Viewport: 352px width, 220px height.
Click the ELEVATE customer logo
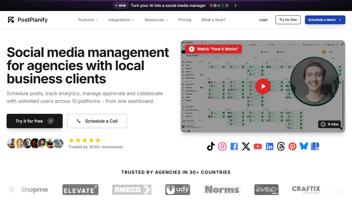point(80,190)
